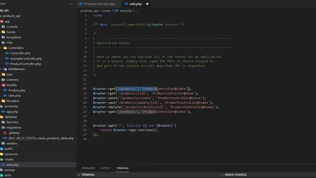
Task: Click '/products/create' route on line 19
Action: [136, 98]
